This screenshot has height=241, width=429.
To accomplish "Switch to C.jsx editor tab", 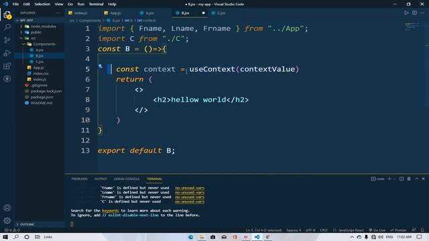I will pyautogui.click(x=221, y=13).
